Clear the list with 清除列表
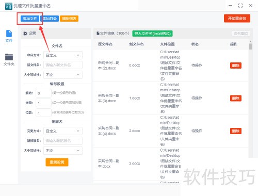The image size is (258, 196). 69,19
